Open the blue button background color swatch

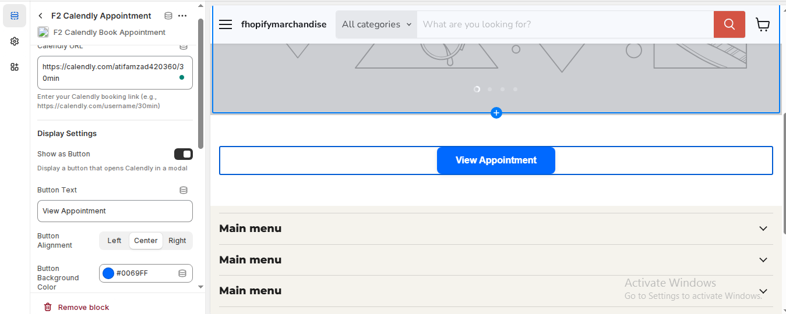coord(108,273)
